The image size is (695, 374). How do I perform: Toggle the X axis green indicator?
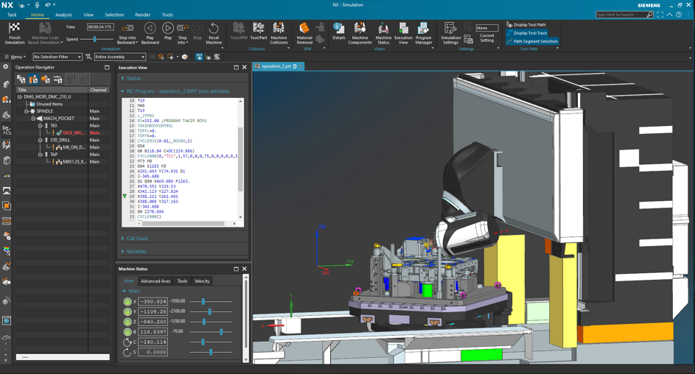tap(128, 301)
